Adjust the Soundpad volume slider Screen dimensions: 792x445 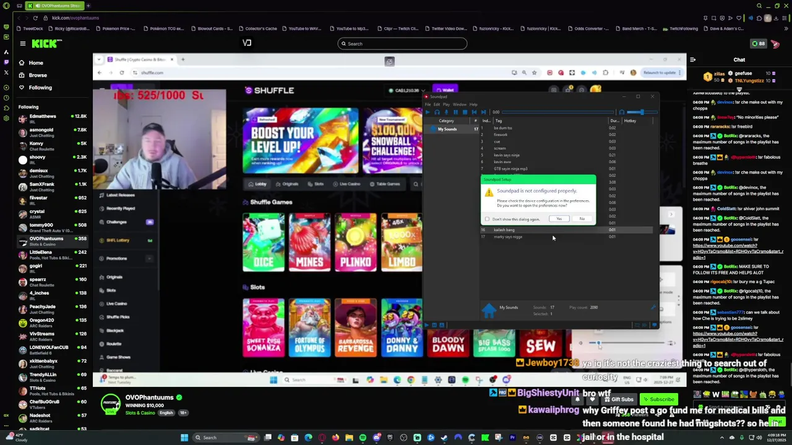(x=642, y=112)
